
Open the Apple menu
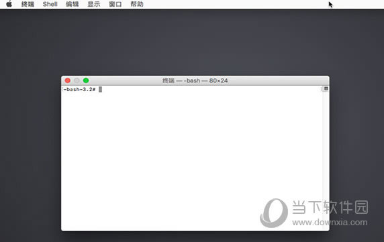point(9,4)
